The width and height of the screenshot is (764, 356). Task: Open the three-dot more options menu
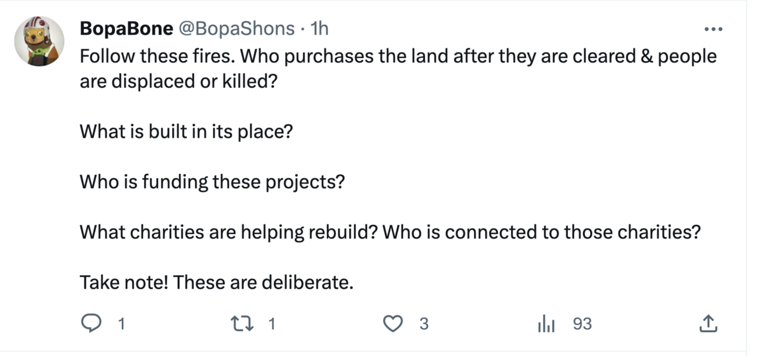[713, 29]
